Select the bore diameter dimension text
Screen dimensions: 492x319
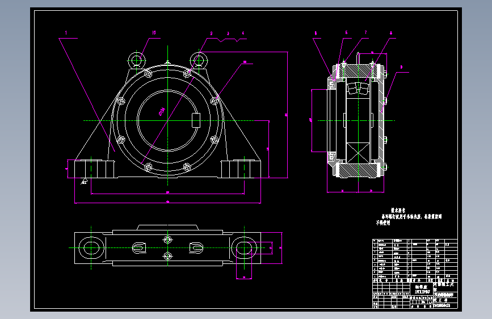162,111
